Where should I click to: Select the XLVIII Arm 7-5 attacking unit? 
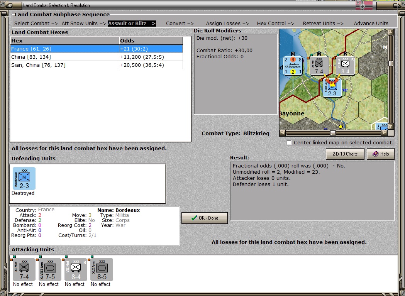pyautogui.click(x=50, y=269)
